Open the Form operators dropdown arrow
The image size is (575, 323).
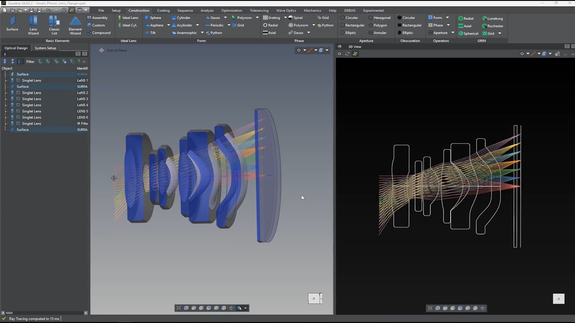(x=447, y=18)
